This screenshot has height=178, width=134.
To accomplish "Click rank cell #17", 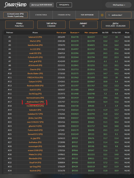I will [10, 102].
